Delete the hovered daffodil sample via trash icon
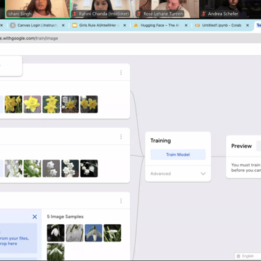This screenshot has height=261, width=261. [x=65, y=100]
